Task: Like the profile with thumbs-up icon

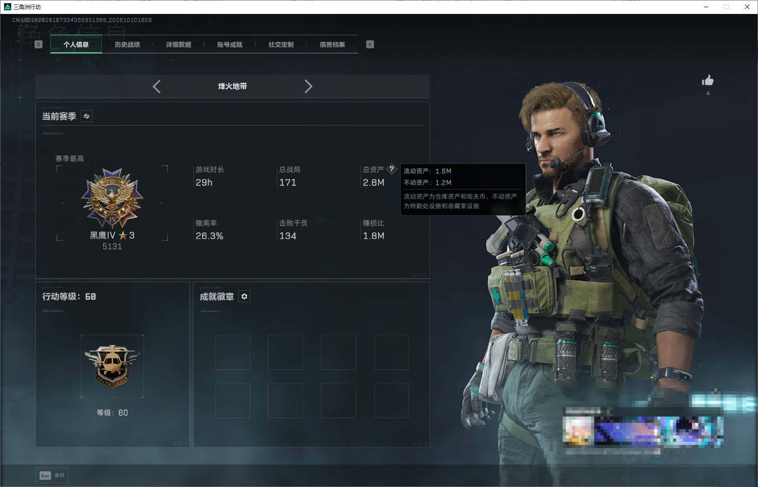Action: (x=708, y=81)
